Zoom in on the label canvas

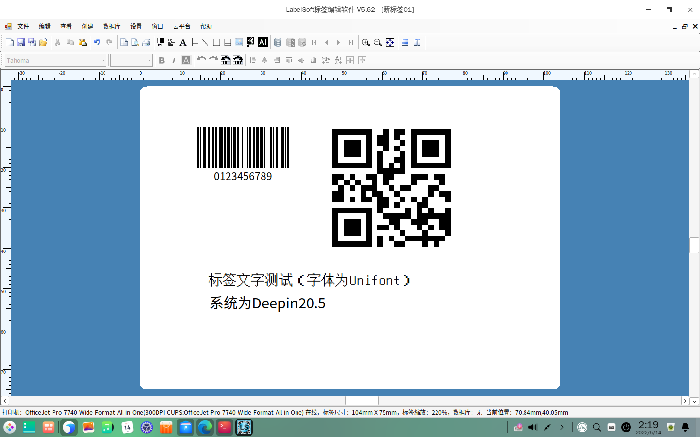click(366, 42)
